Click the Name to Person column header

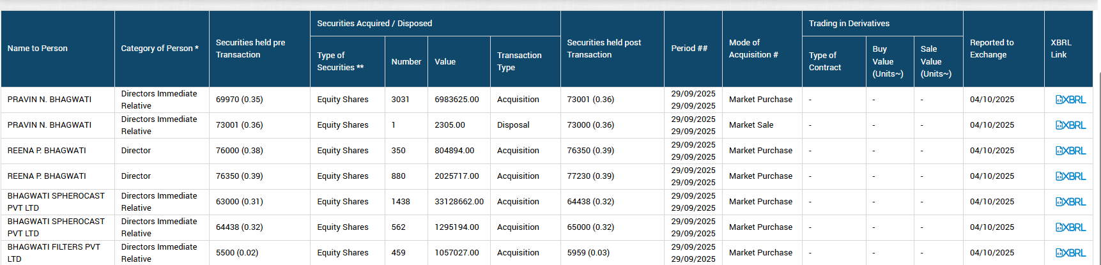click(38, 49)
